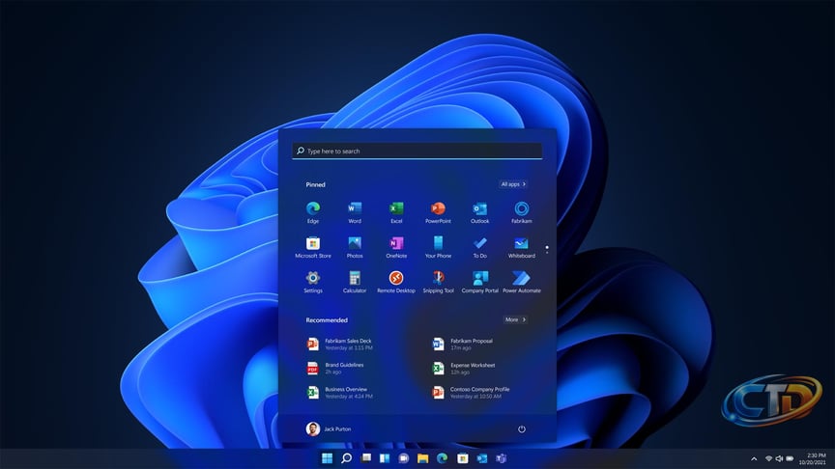The width and height of the screenshot is (835, 469).
Task: Click the Start button on the taskbar
Action: tap(327, 458)
